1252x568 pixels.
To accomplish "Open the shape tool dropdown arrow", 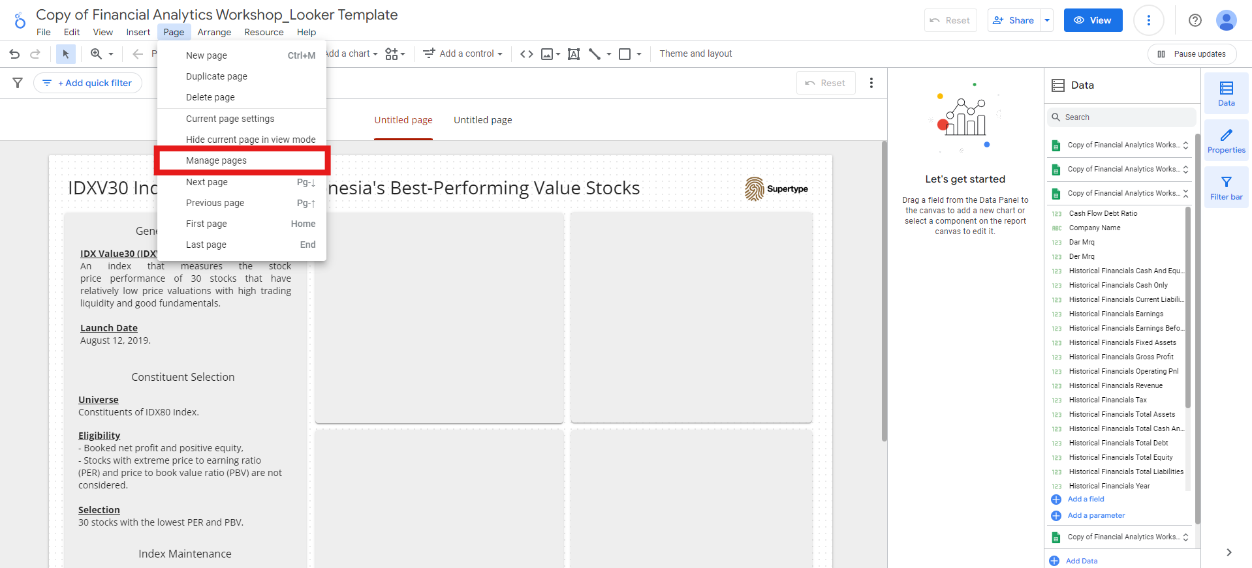I will (x=639, y=54).
